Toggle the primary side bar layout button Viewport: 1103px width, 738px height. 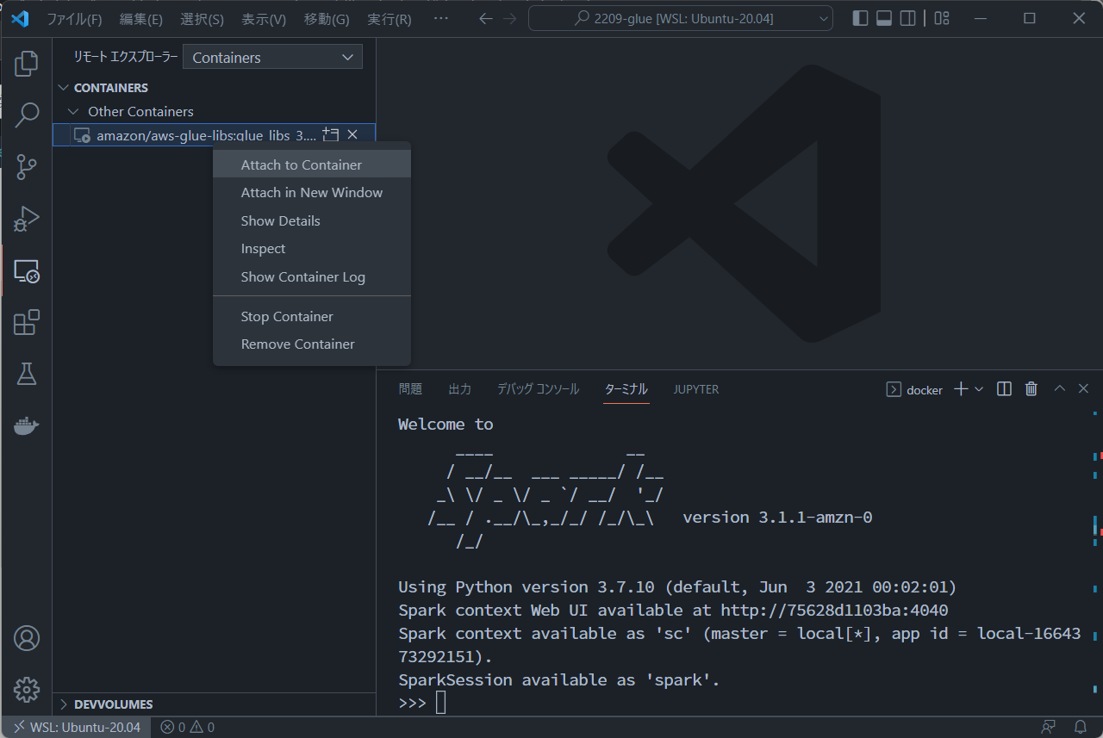click(x=860, y=18)
